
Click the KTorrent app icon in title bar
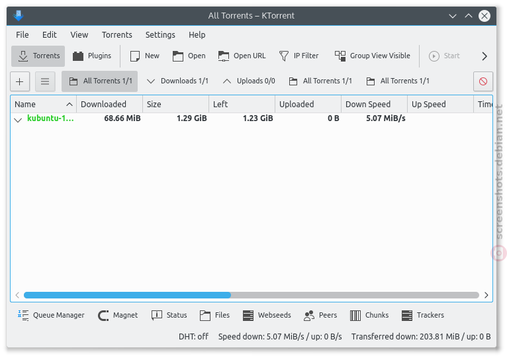[19, 15]
